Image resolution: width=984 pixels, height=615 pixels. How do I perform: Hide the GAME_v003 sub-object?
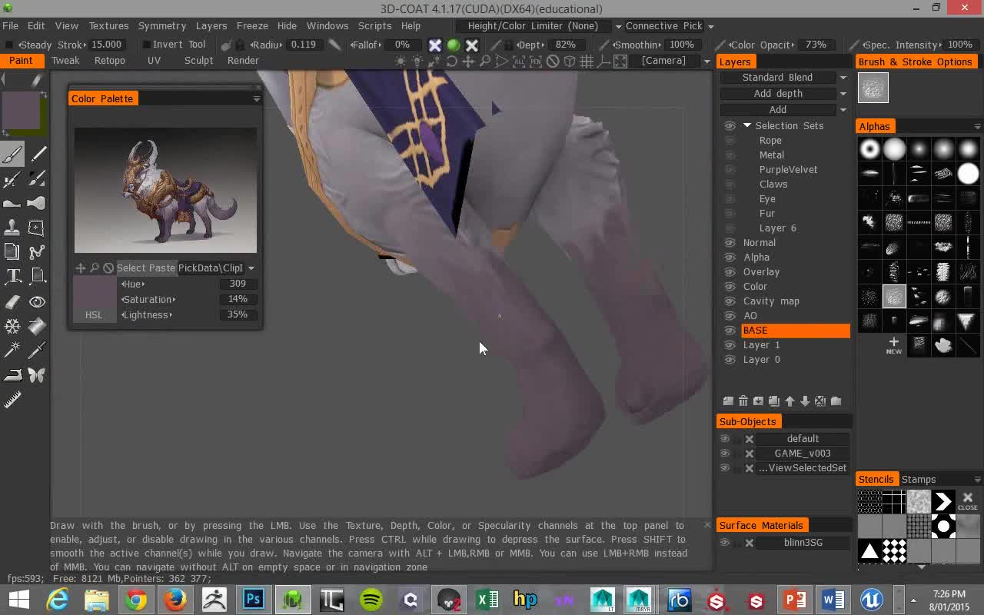pyautogui.click(x=724, y=454)
